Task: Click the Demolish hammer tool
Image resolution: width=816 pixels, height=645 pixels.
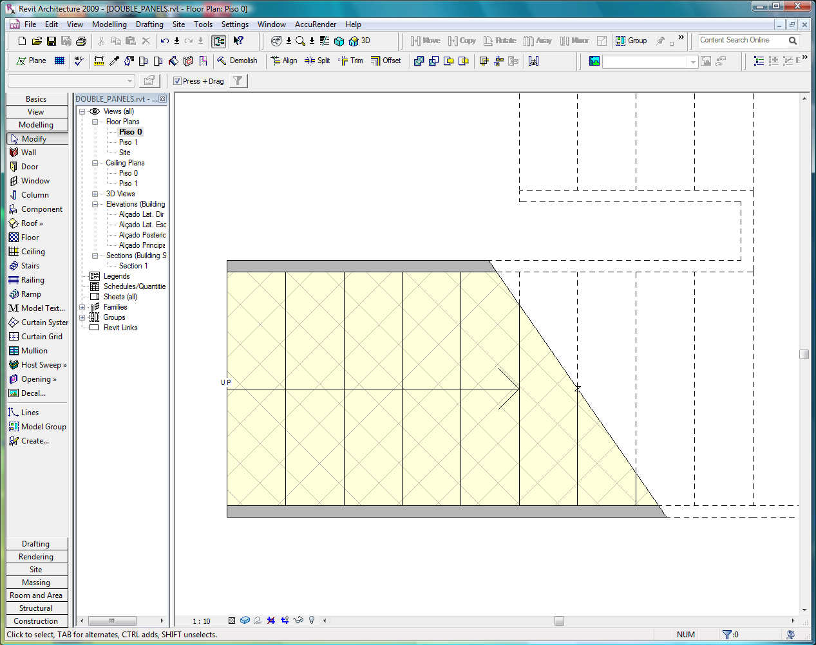Action: (236, 61)
